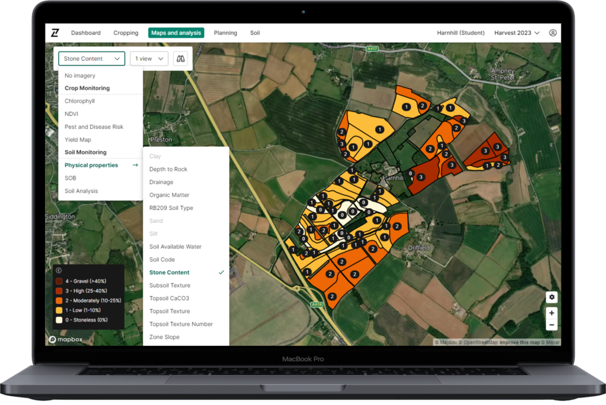The height and width of the screenshot is (405, 606).
Task: Choose Organic Matter in the submenu
Action: (x=169, y=195)
